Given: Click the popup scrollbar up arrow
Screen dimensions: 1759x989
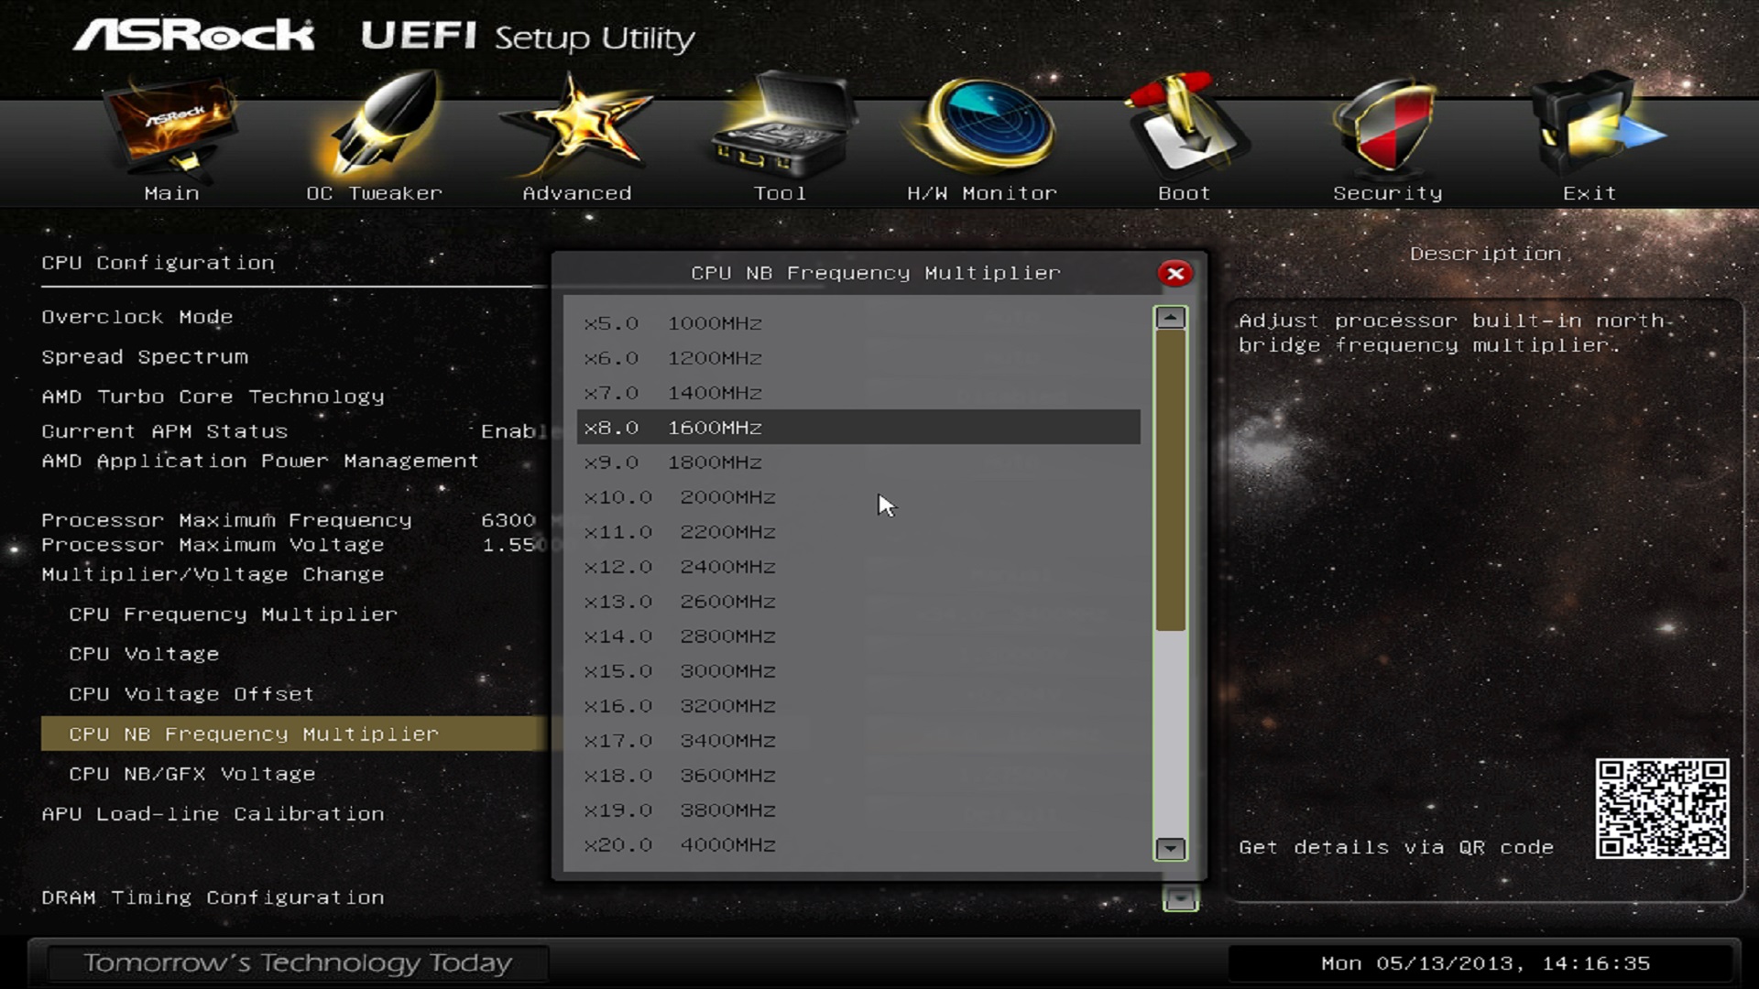Looking at the screenshot, I should click(1170, 318).
